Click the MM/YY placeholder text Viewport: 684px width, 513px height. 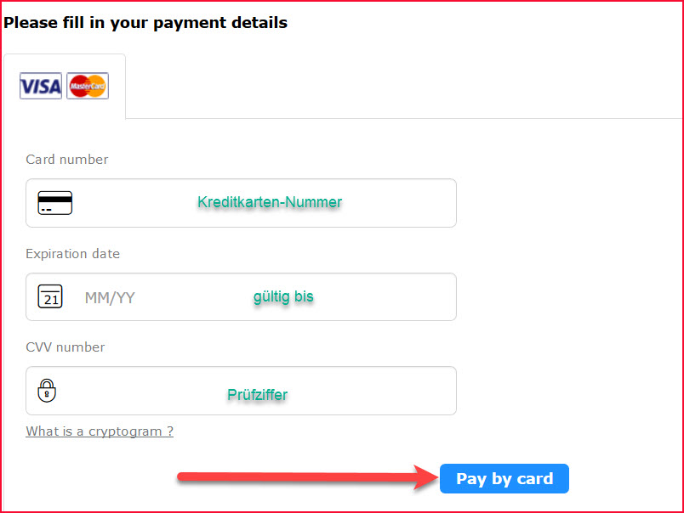click(110, 298)
